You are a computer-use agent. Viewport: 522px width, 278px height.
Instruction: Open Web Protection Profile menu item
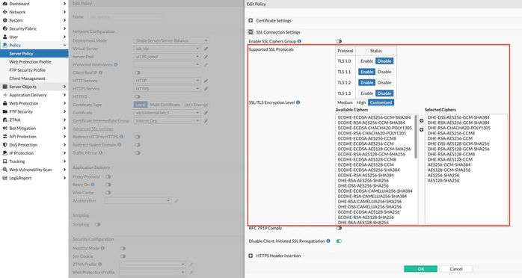coord(31,62)
